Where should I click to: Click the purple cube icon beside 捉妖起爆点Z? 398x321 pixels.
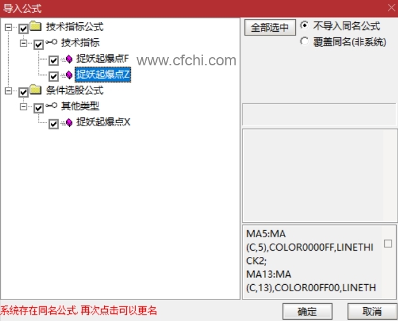(69, 75)
